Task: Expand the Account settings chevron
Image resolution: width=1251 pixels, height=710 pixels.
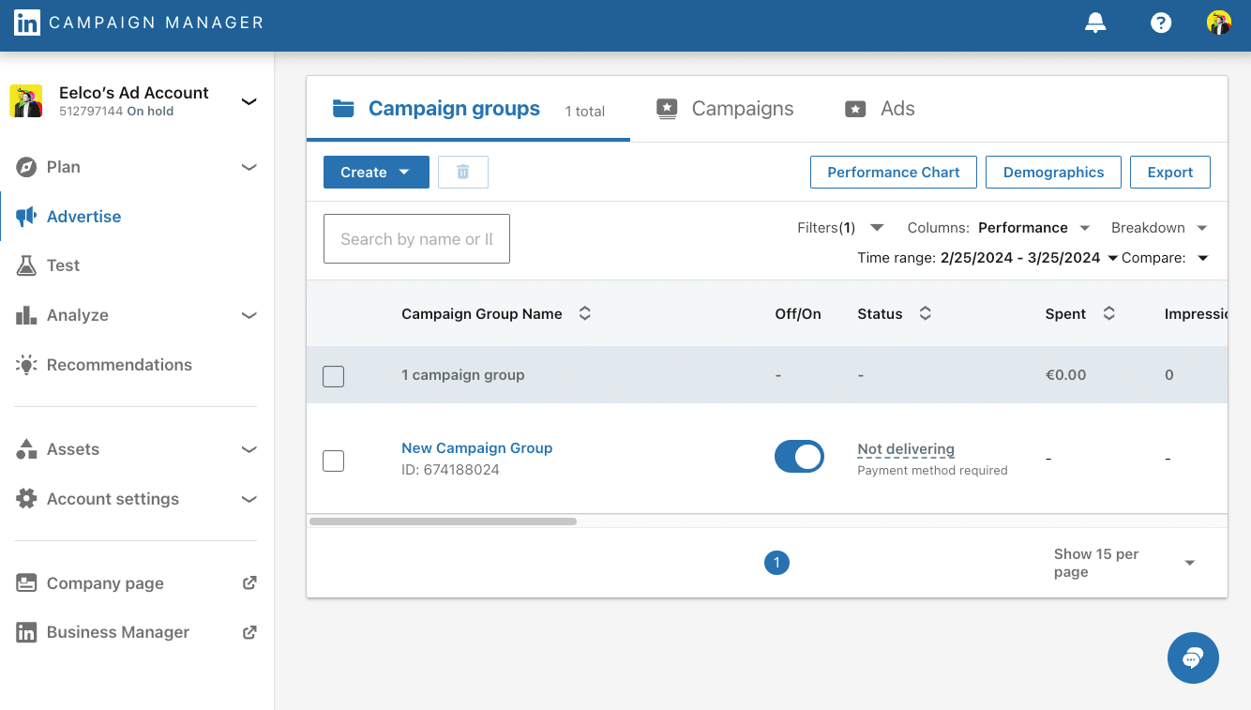Action: [249, 499]
